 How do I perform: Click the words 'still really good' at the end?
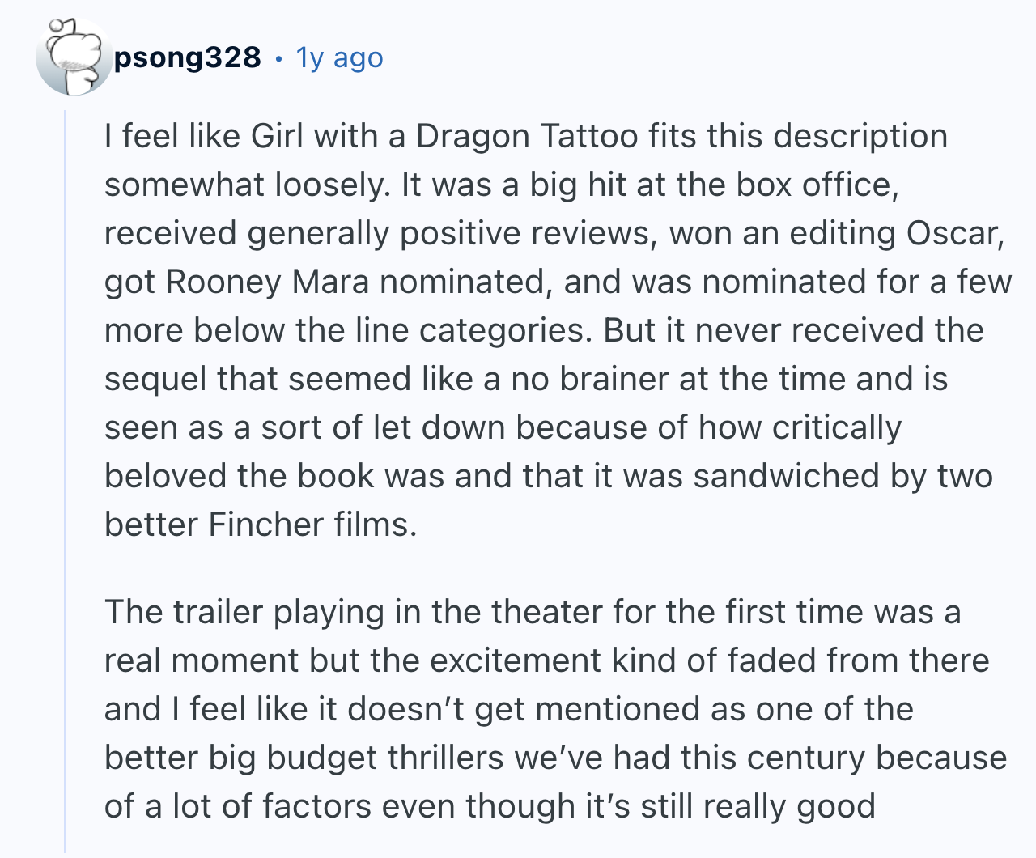[758, 806]
